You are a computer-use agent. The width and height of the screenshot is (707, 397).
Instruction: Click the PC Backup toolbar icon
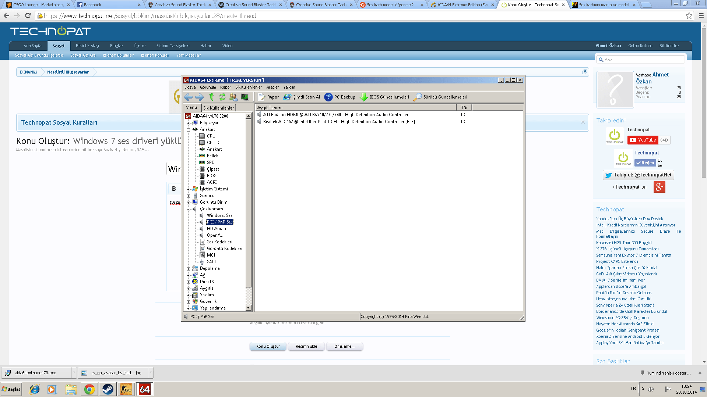click(328, 97)
